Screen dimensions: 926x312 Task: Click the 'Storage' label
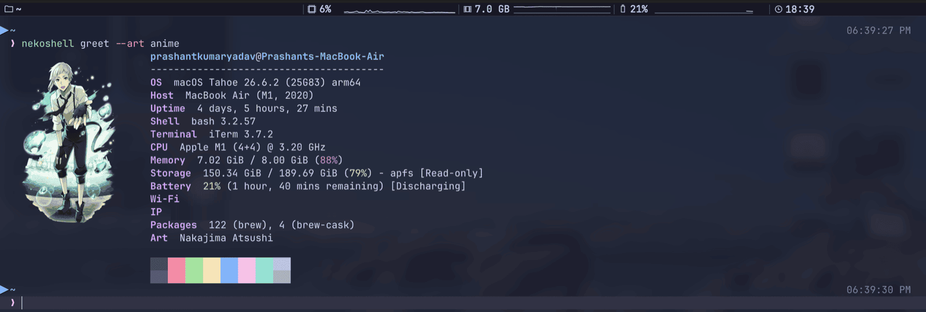tap(171, 173)
